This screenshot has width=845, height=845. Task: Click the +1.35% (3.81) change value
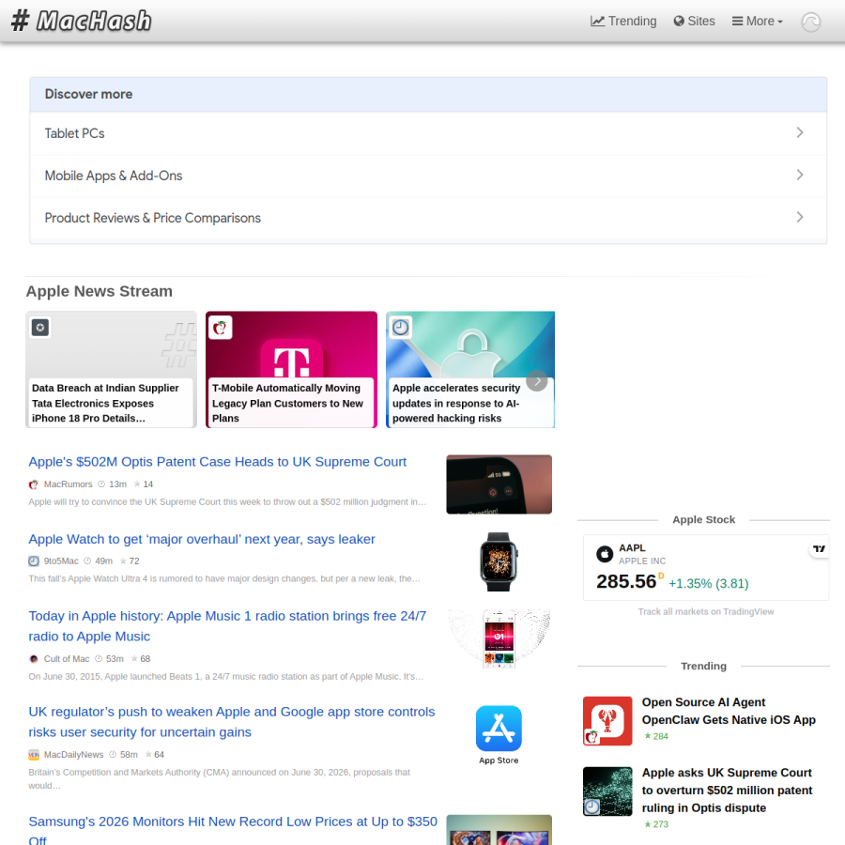pos(709,584)
